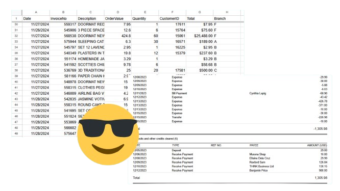Click invoice number cell 566602
The height and width of the screenshot is (191, 340).
tap(63, 128)
